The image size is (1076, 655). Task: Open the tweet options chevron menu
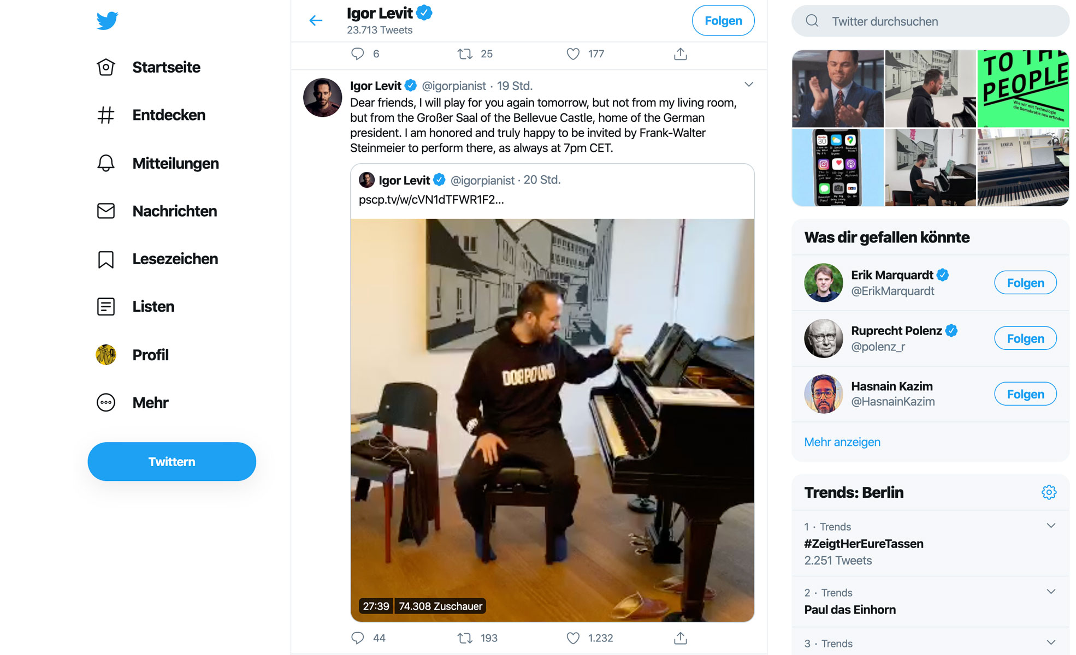pyautogui.click(x=749, y=85)
